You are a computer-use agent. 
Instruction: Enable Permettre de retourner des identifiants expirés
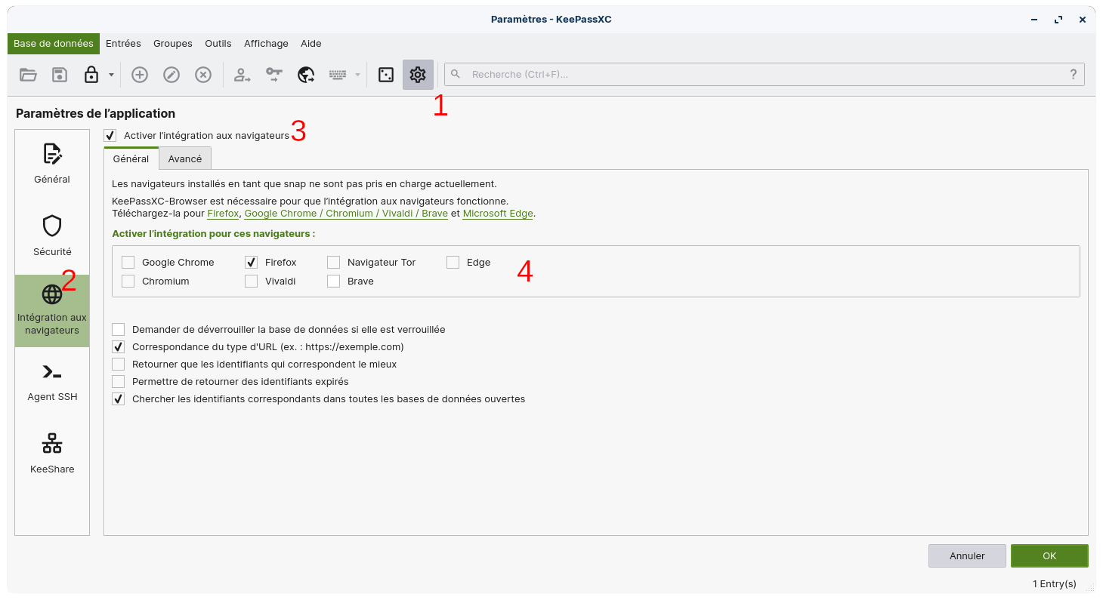click(119, 382)
